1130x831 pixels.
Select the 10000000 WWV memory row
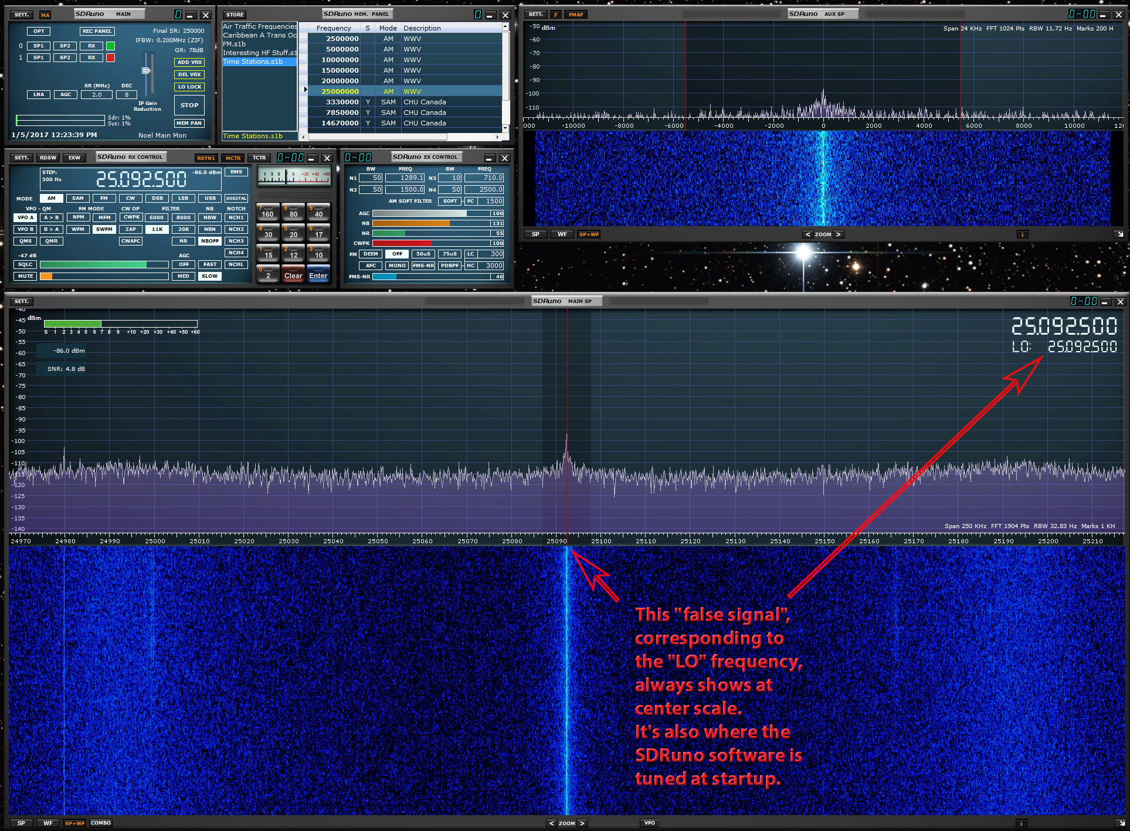(405, 60)
